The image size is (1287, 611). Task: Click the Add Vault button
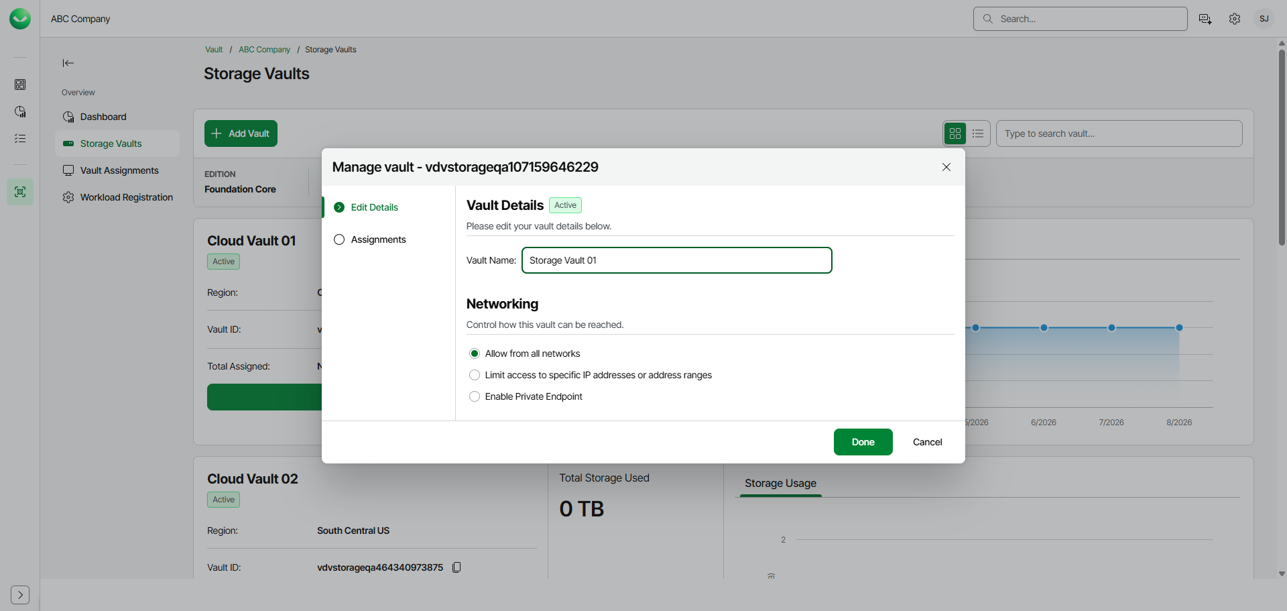point(241,133)
